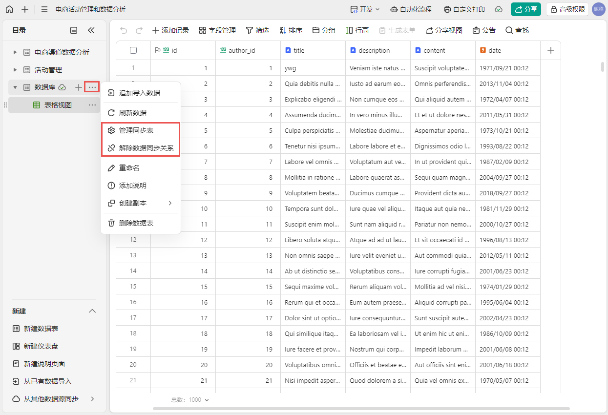Viewport: 608px width, 415px height.
Task: Click plus icon to add column
Action: tap(550, 50)
